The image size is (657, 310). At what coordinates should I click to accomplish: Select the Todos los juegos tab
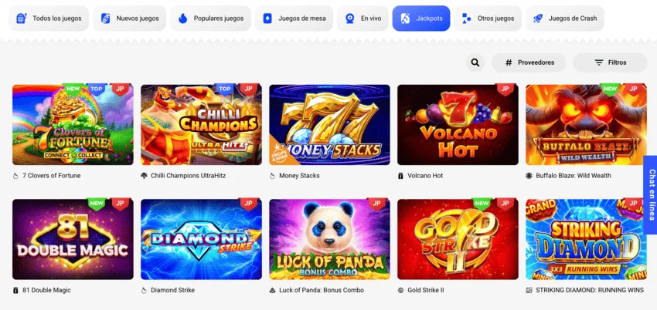point(47,19)
